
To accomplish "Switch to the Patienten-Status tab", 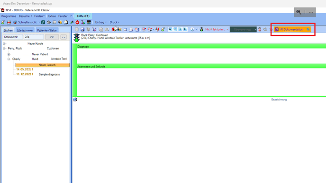I will tap(47, 30).
